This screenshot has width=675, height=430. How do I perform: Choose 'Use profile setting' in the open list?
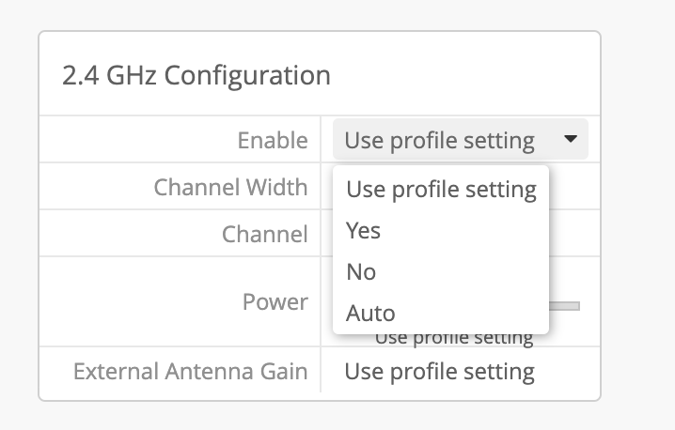(x=440, y=190)
